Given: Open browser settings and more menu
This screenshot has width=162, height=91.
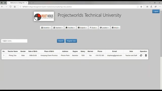Looking at the screenshot, I should tap(160, 7).
